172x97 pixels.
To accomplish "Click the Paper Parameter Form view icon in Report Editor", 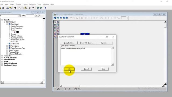I will 67,18.
